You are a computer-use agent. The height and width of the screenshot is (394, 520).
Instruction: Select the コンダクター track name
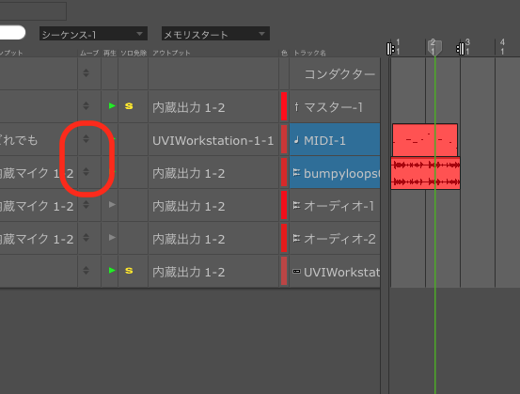coord(339,74)
